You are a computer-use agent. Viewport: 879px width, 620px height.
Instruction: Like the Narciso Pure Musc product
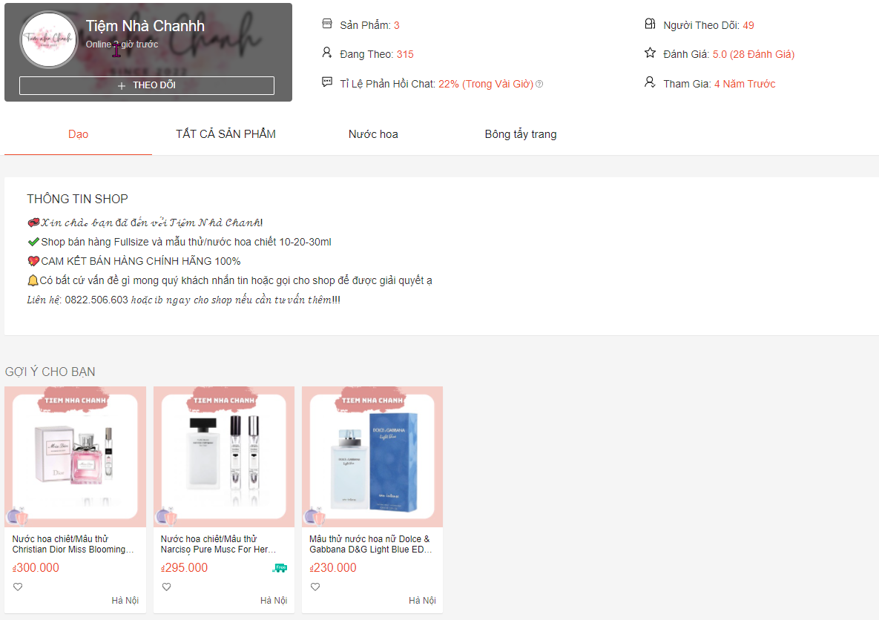tap(166, 587)
